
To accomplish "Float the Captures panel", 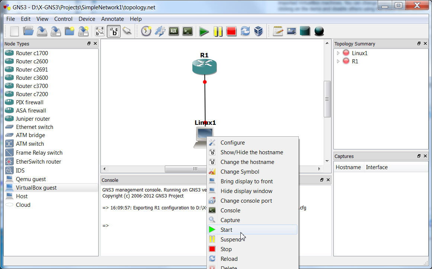I will [419, 156].
